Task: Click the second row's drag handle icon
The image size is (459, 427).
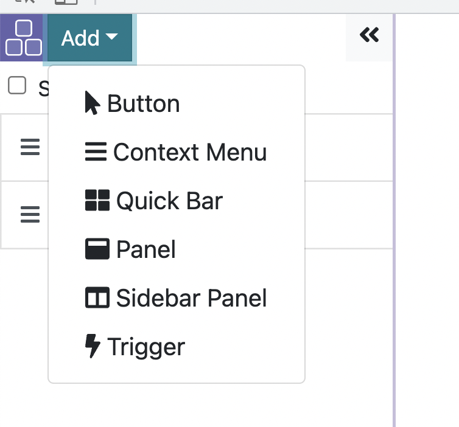Action: click(x=30, y=214)
